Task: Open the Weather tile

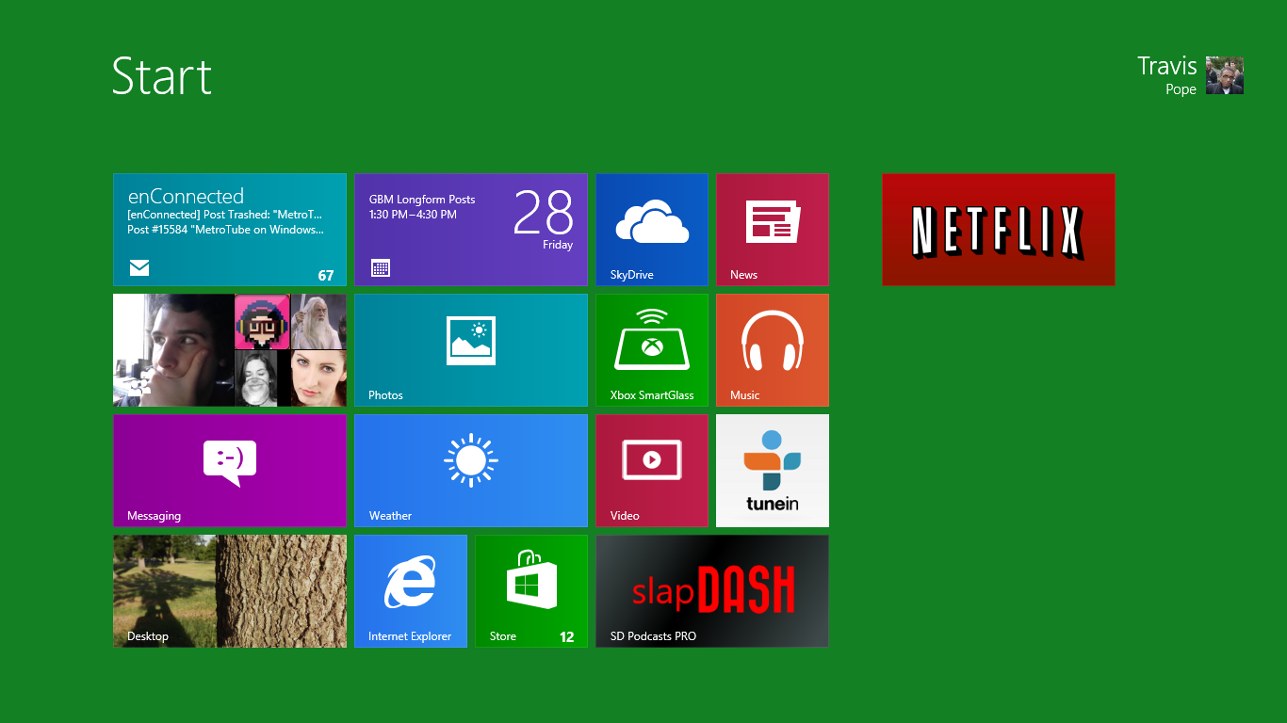Action: [x=471, y=471]
